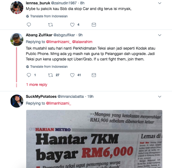Reply to Abang Zulfikar's tweet
Viewport: 172px width, 168px height.
point(29,75)
